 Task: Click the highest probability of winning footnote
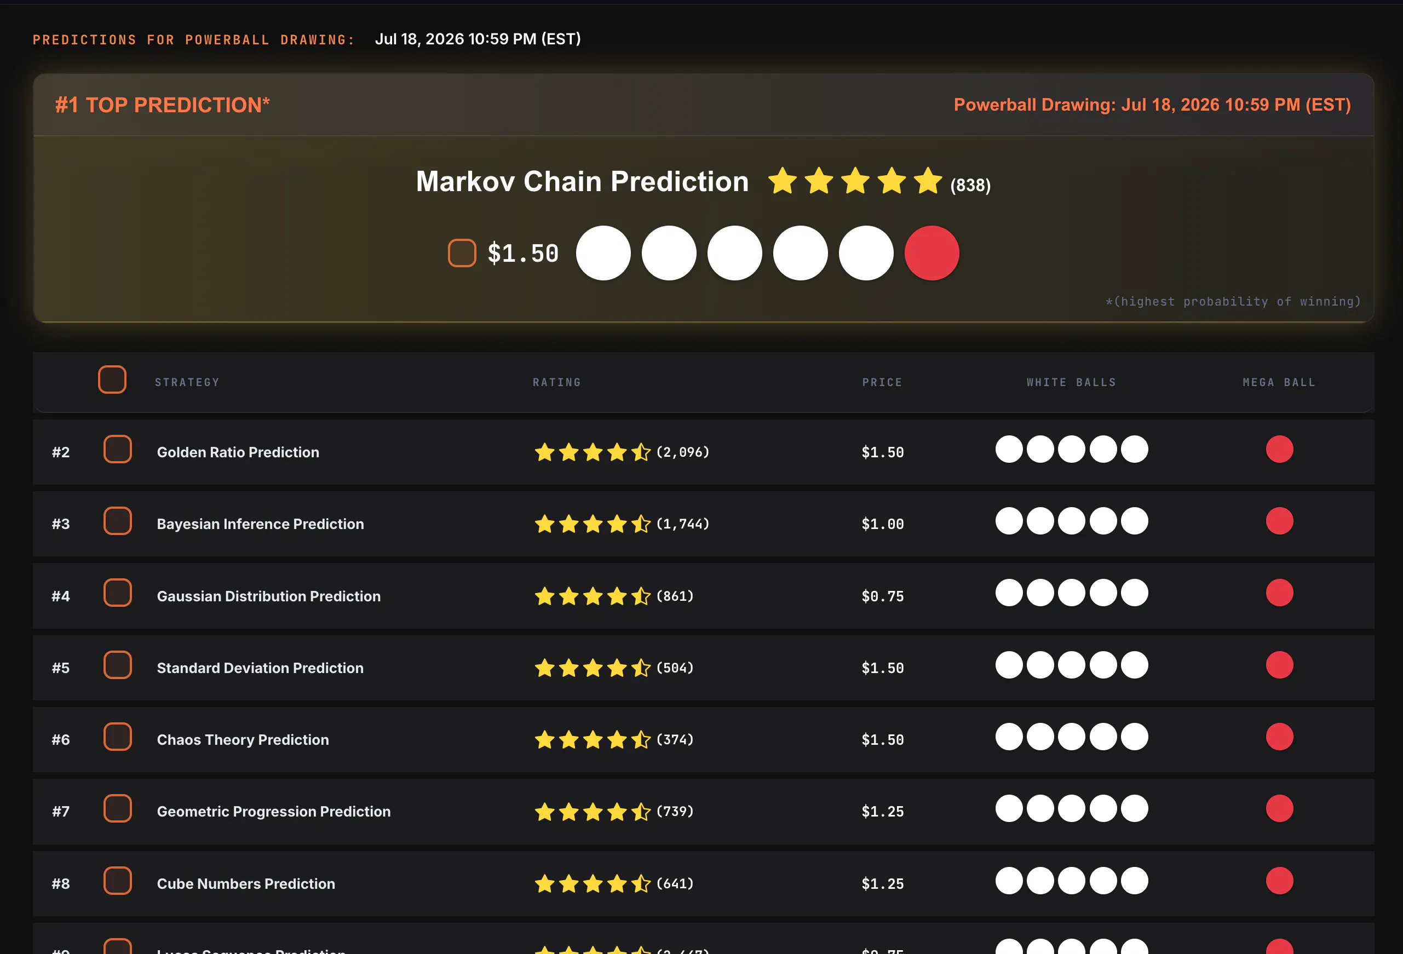1233,301
